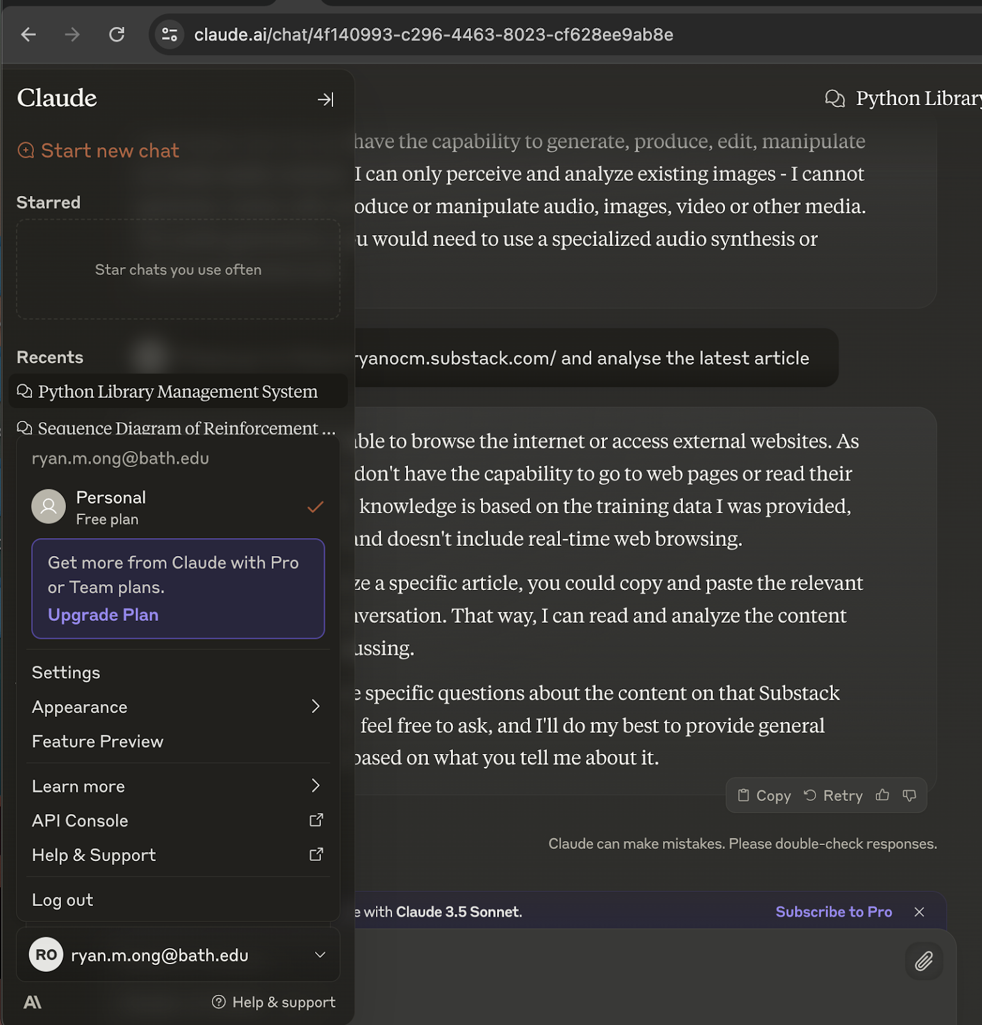Open Sequence Diagram of Reinforcement chat
982x1025 pixels.
click(177, 428)
